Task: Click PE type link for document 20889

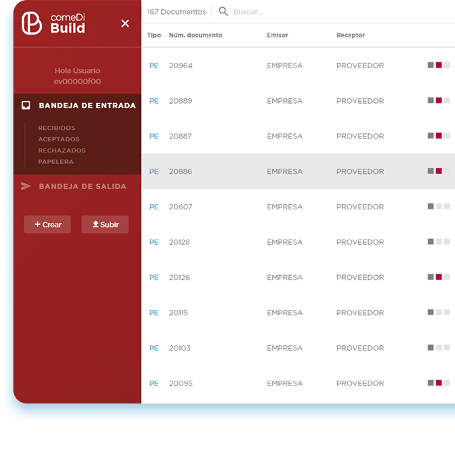Action: (154, 101)
